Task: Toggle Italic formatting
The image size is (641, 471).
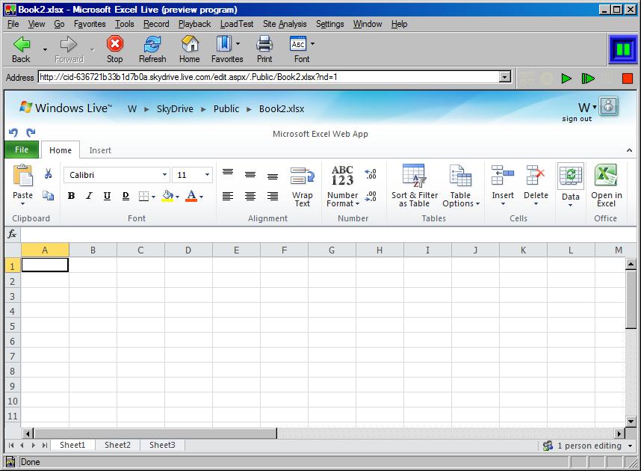Action: 89,196
